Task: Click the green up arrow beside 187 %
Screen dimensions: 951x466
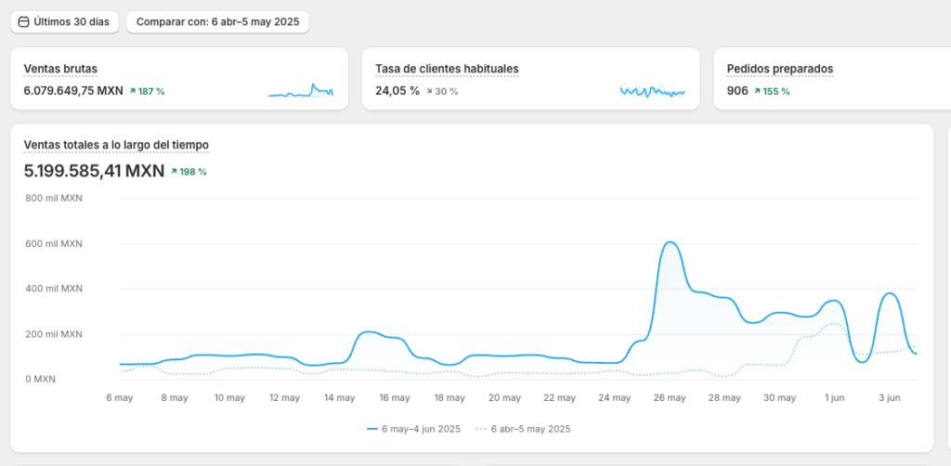Action: pos(133,91)
